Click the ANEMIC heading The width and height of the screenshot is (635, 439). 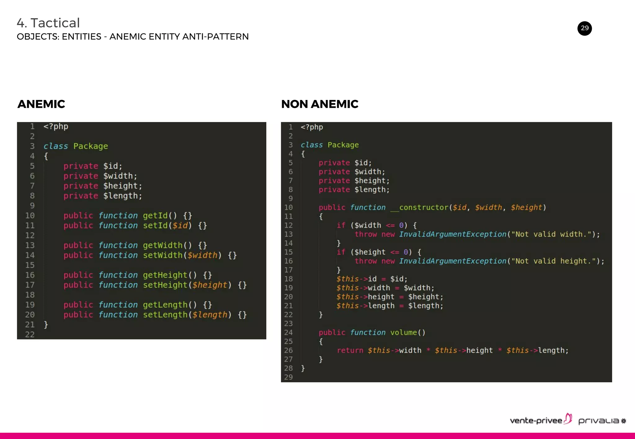(41, 104)
